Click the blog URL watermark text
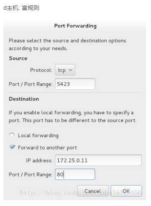Screen dimensions: 151x206 (x=80, y=193)
